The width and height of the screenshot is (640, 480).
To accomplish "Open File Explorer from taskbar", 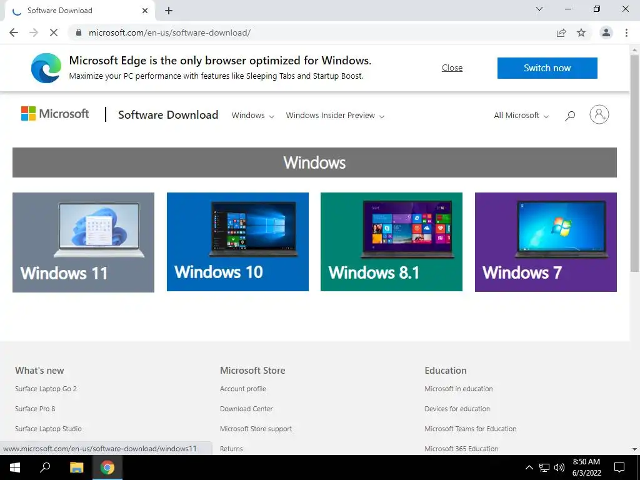I will (76, 467).
